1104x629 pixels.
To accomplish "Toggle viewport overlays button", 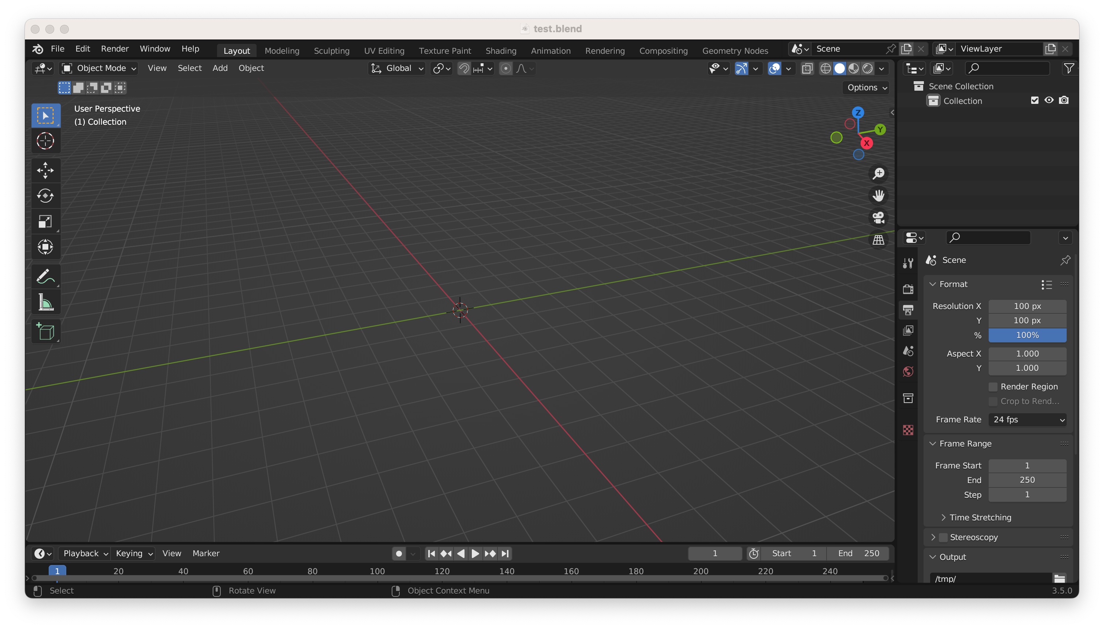I will tap(774, 68).
